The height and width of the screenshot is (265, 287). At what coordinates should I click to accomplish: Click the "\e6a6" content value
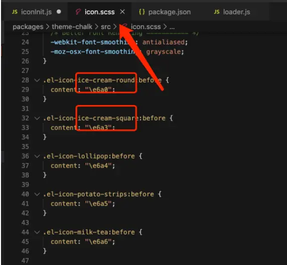(98, 241)
